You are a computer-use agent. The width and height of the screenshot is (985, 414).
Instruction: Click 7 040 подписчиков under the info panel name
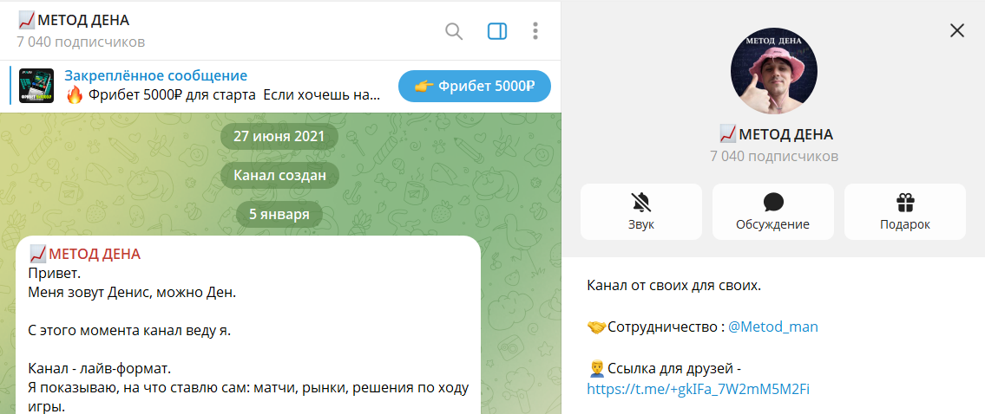(x=774, y=156)
